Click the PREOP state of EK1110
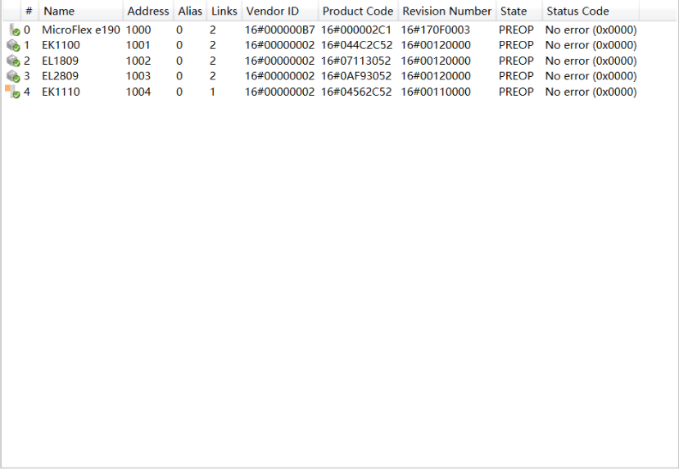The image size is (679, 469). 516,92
